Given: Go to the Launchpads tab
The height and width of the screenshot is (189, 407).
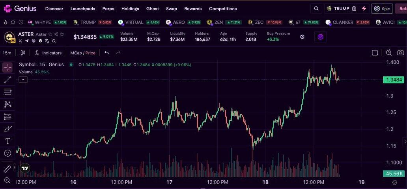Looking at the screenshot, I should tap(82, 9).
